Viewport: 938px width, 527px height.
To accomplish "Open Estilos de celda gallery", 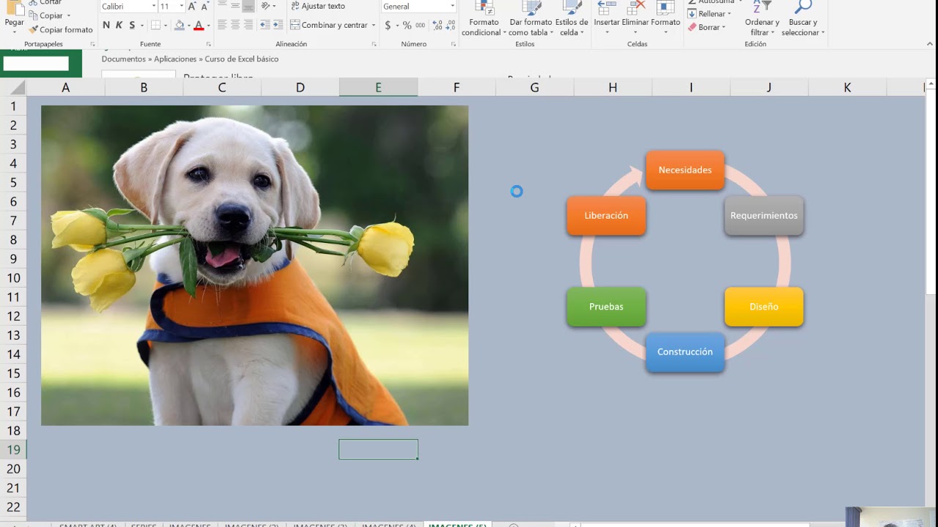I will pos(572,19).
